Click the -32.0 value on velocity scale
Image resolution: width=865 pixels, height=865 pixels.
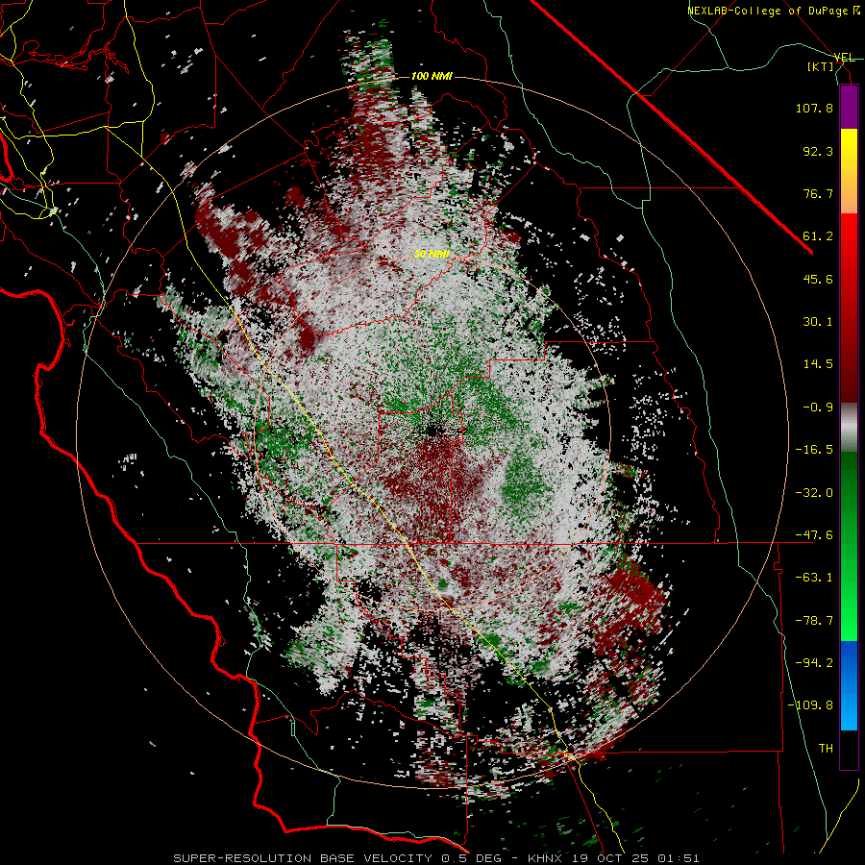tap(814, 493)
